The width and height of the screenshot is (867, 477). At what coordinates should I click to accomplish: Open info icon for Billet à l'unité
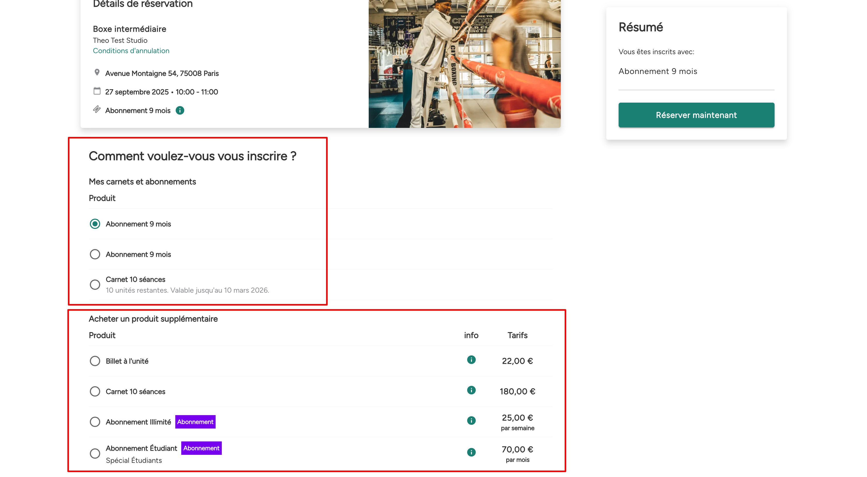pos(471,360)
